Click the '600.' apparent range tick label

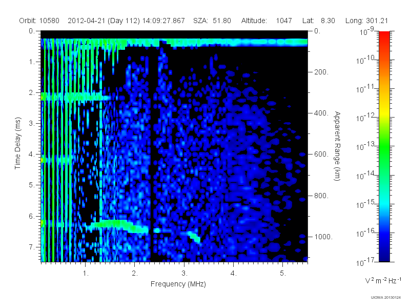[321, 155]
